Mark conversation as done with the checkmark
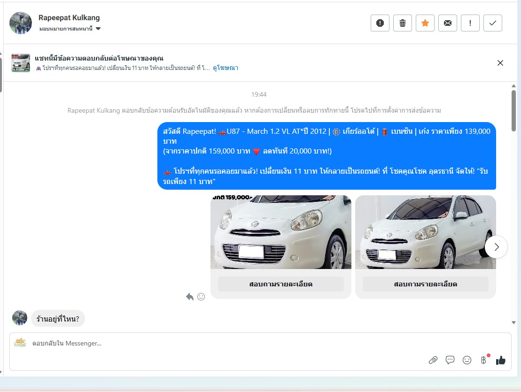 (x=493, y=23)
